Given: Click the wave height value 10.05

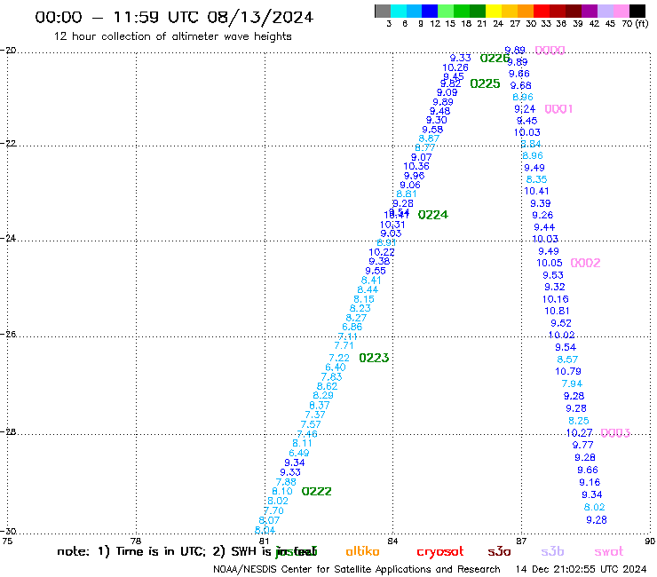Looking at the screenshot, I should pyautogui.click(x=550, y=263).
